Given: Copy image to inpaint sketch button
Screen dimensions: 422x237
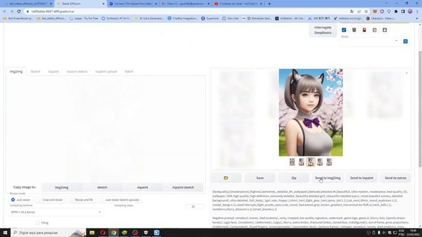Looking at the screenshot, I should [183, 187].
